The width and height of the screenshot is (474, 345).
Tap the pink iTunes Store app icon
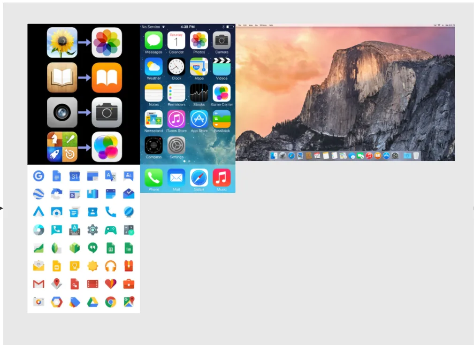click(x=176, y=119)
